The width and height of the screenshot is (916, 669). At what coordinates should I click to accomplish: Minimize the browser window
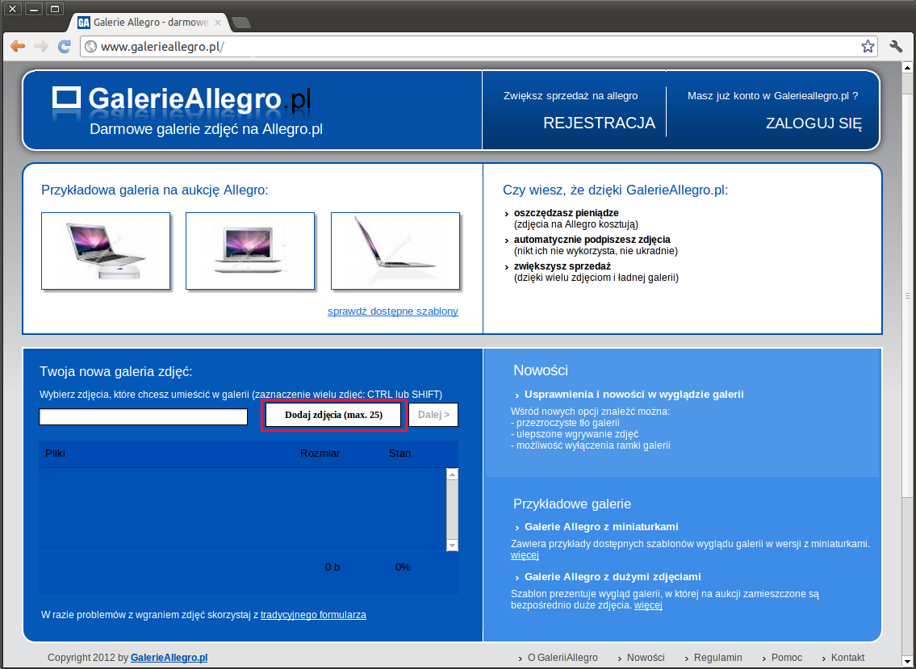tap(34, 9)
